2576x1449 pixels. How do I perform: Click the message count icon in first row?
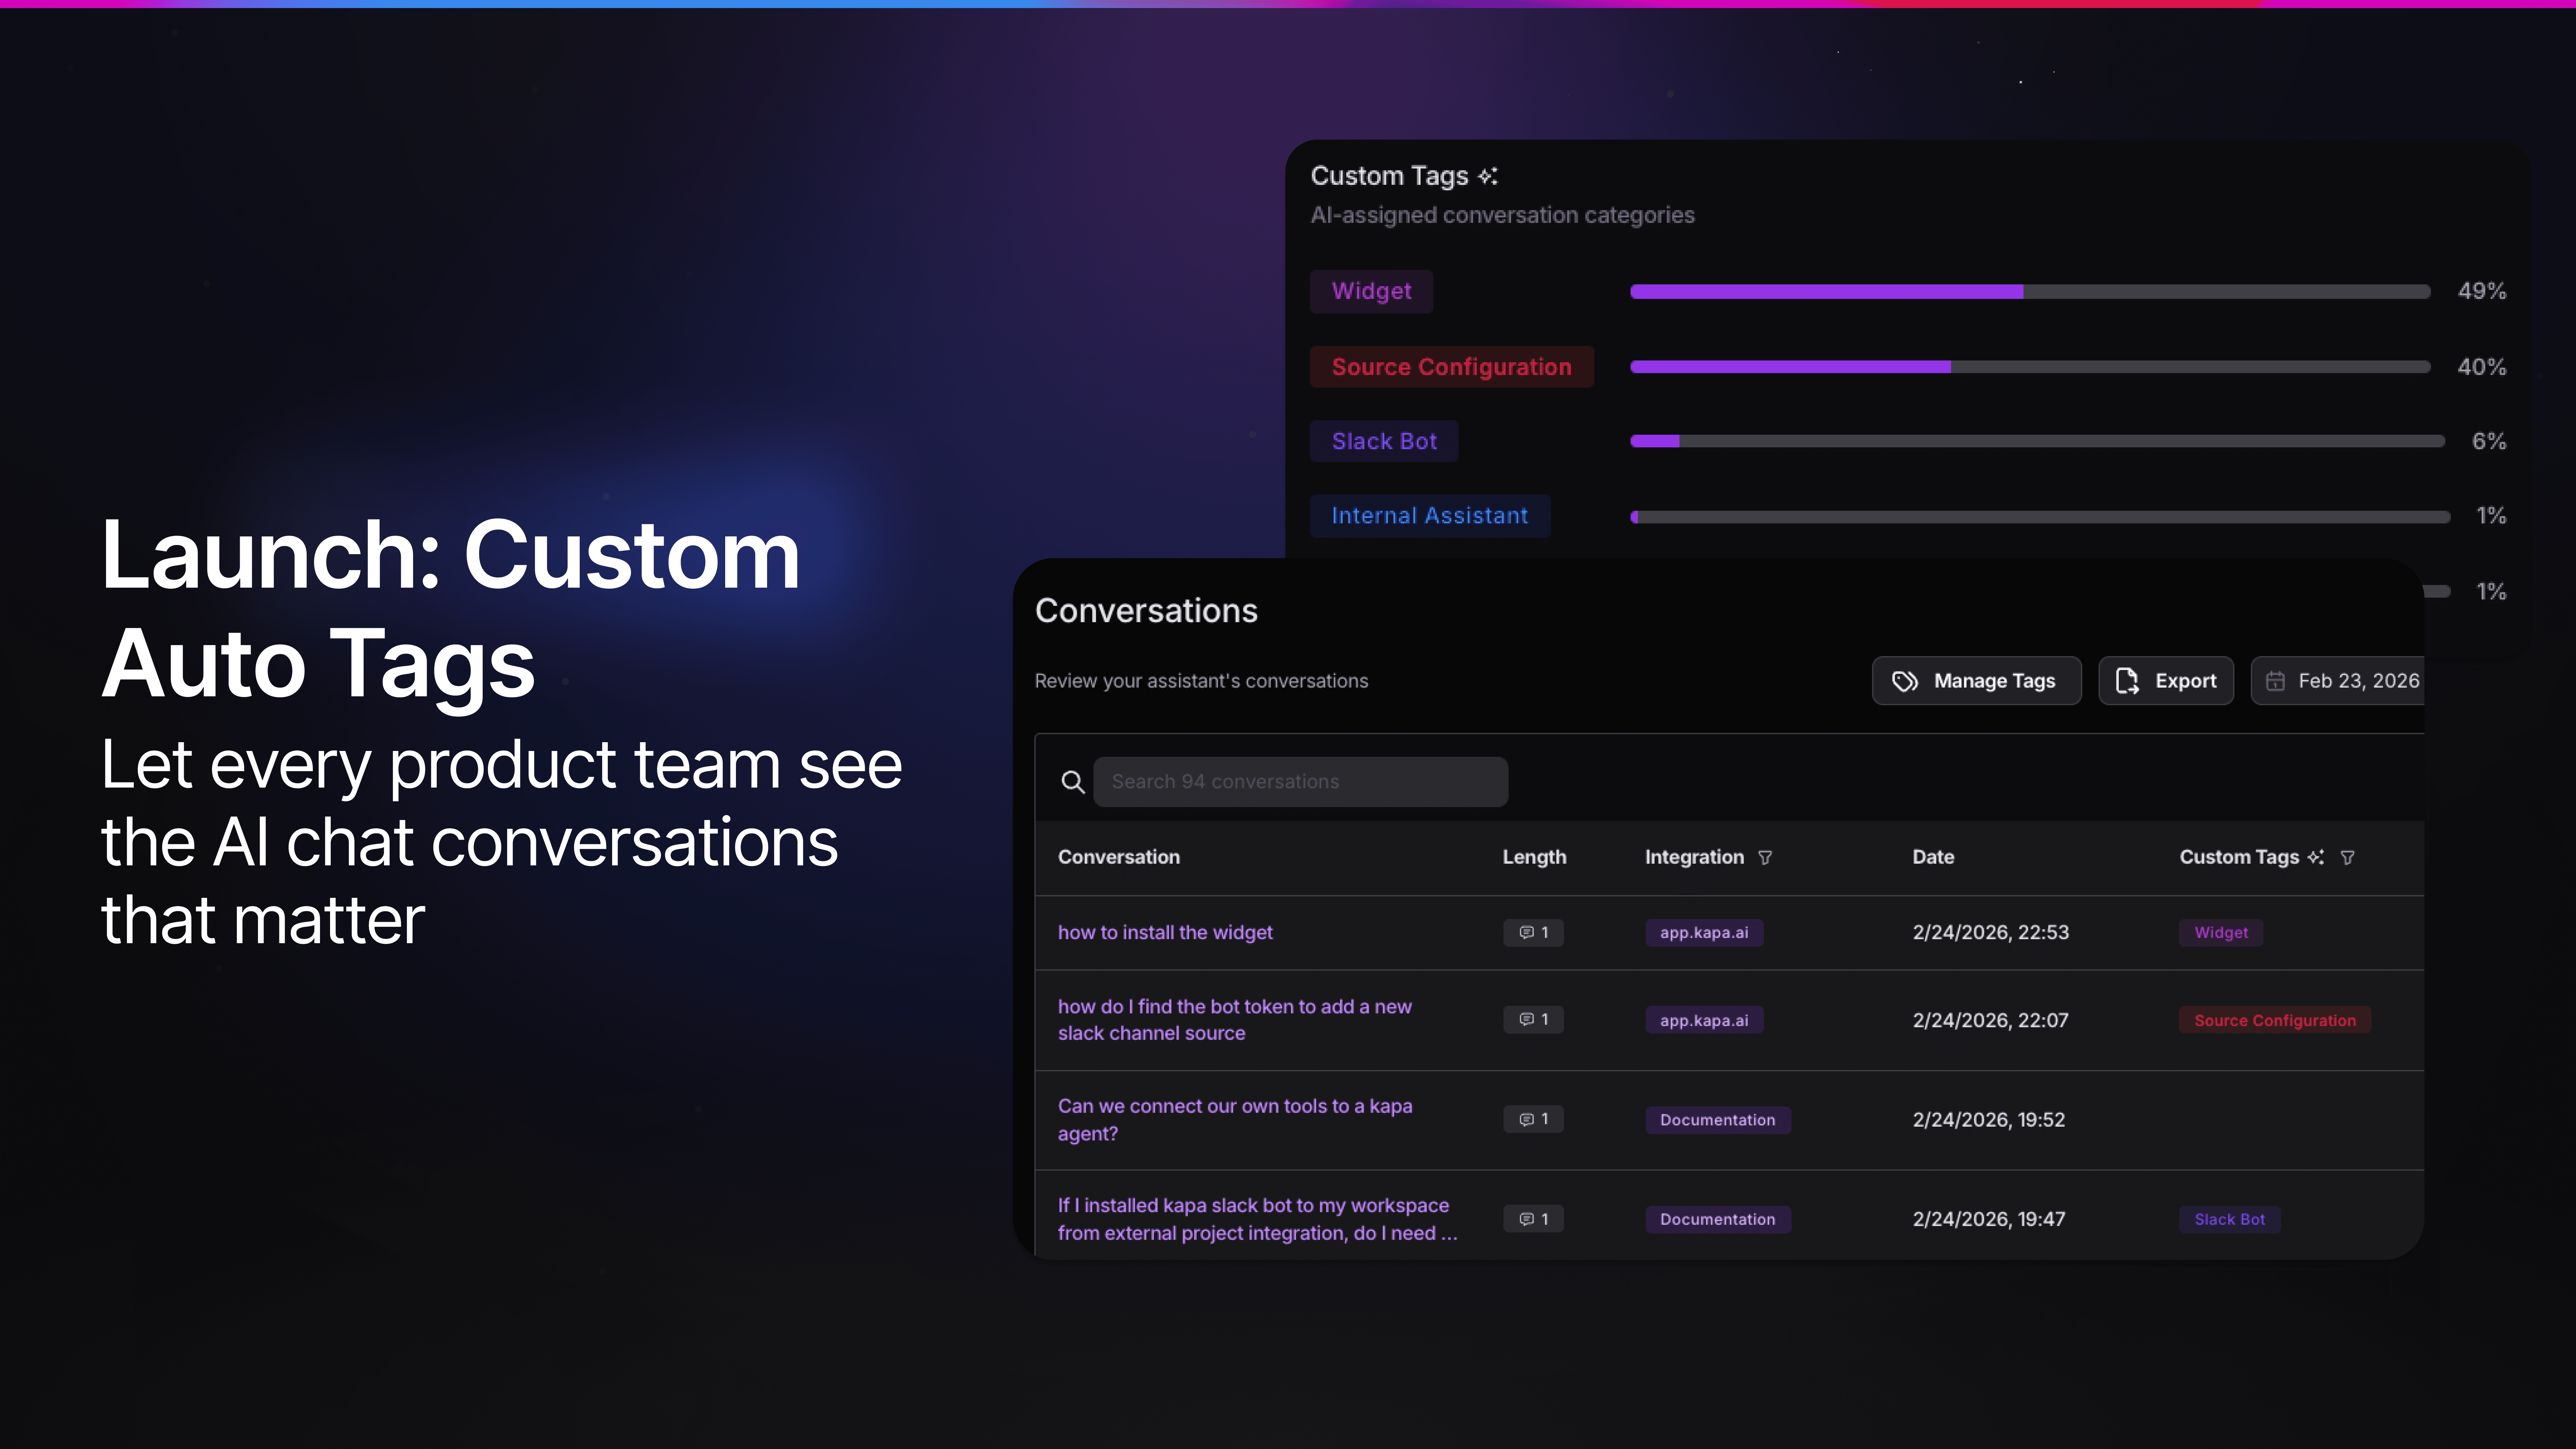tap(1527, 932)
